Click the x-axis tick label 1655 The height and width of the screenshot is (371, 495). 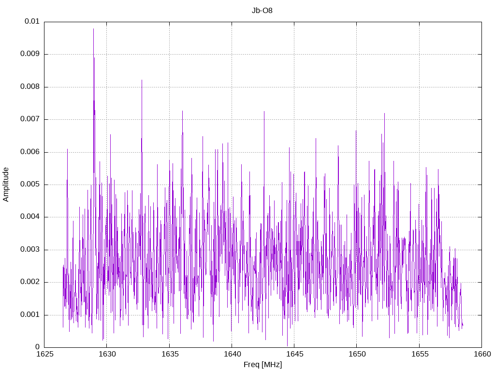[420, 354]
